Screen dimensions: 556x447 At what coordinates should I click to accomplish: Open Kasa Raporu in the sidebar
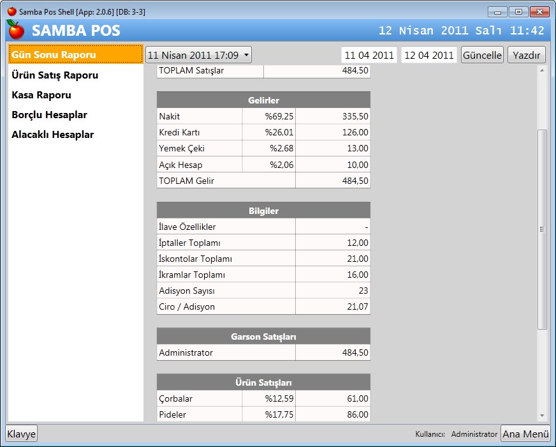41,95
